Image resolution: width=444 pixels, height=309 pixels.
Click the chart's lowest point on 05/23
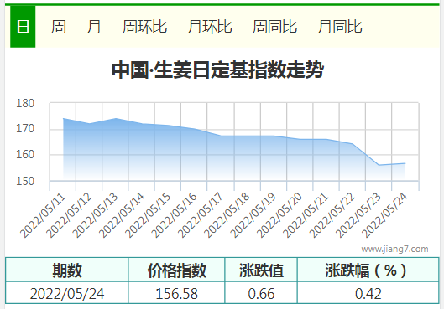[x=379, y=165]
